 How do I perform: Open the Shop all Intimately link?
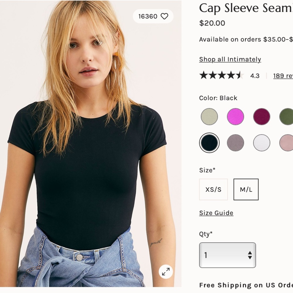click(x=230, y=59)
